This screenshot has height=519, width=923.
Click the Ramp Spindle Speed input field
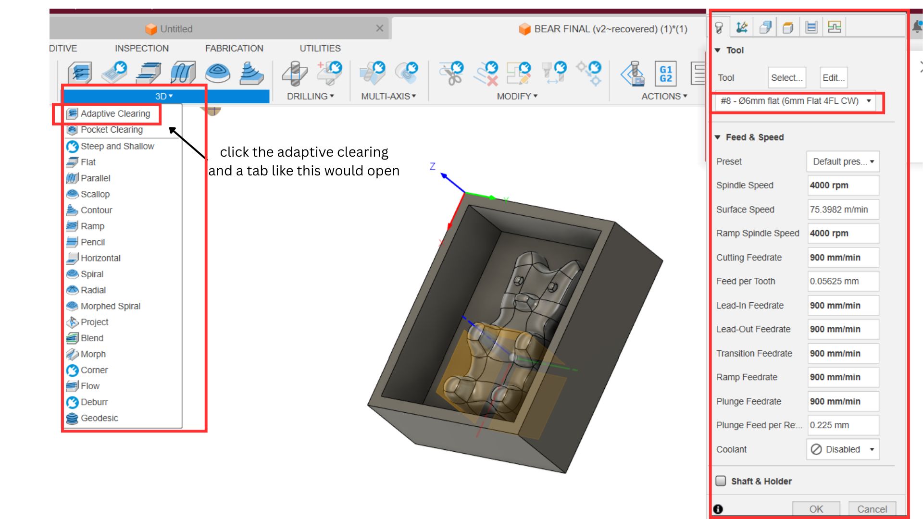click(x=843, y=233)
